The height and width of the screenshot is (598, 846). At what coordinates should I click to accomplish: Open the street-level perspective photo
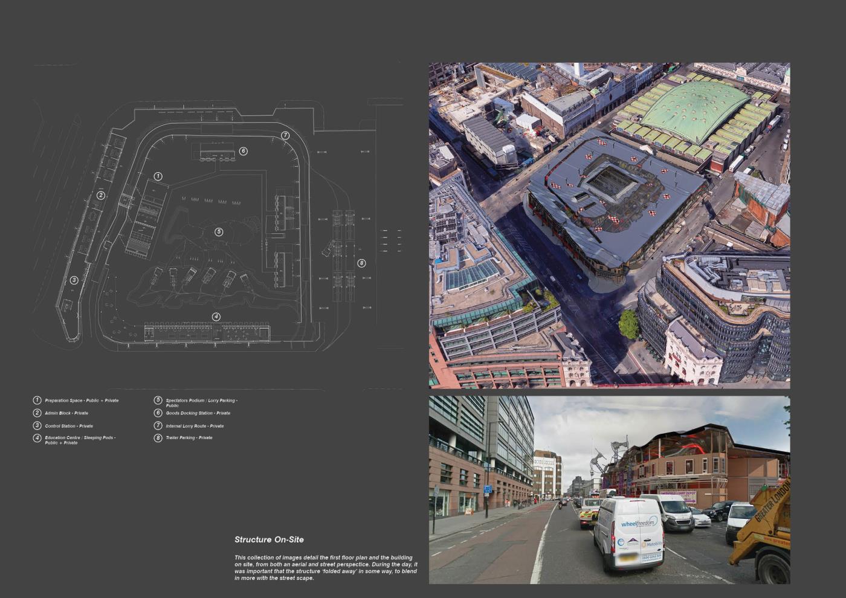(x=609, y=490)
